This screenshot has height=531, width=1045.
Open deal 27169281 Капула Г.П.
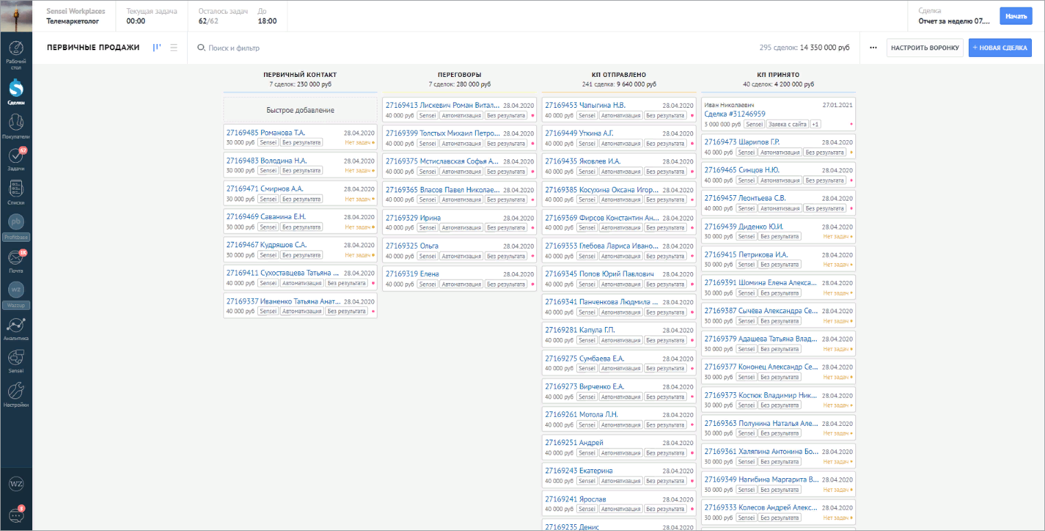coord(580,330)
